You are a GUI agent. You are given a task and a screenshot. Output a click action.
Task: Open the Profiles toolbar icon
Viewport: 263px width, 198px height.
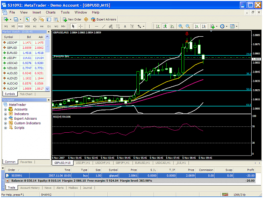tap(16, 19)
